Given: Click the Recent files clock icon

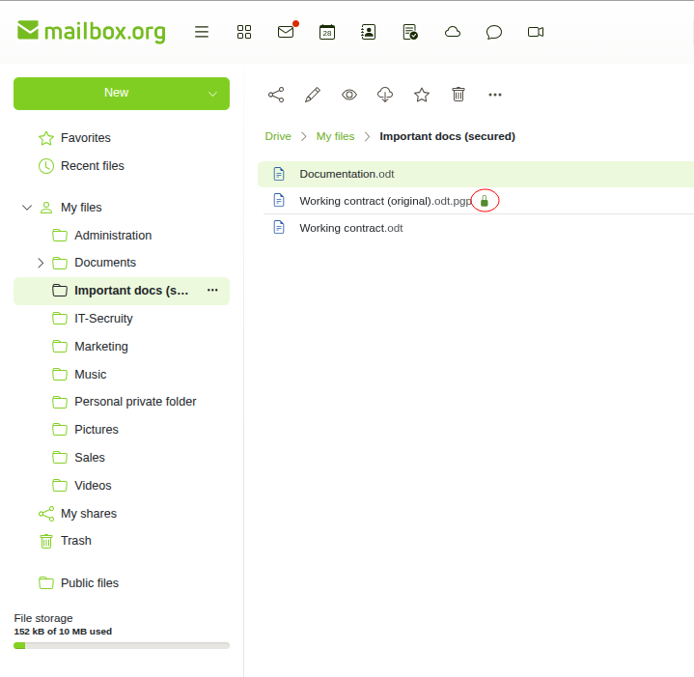Looking at the screenshot, I should coord(46,166).
